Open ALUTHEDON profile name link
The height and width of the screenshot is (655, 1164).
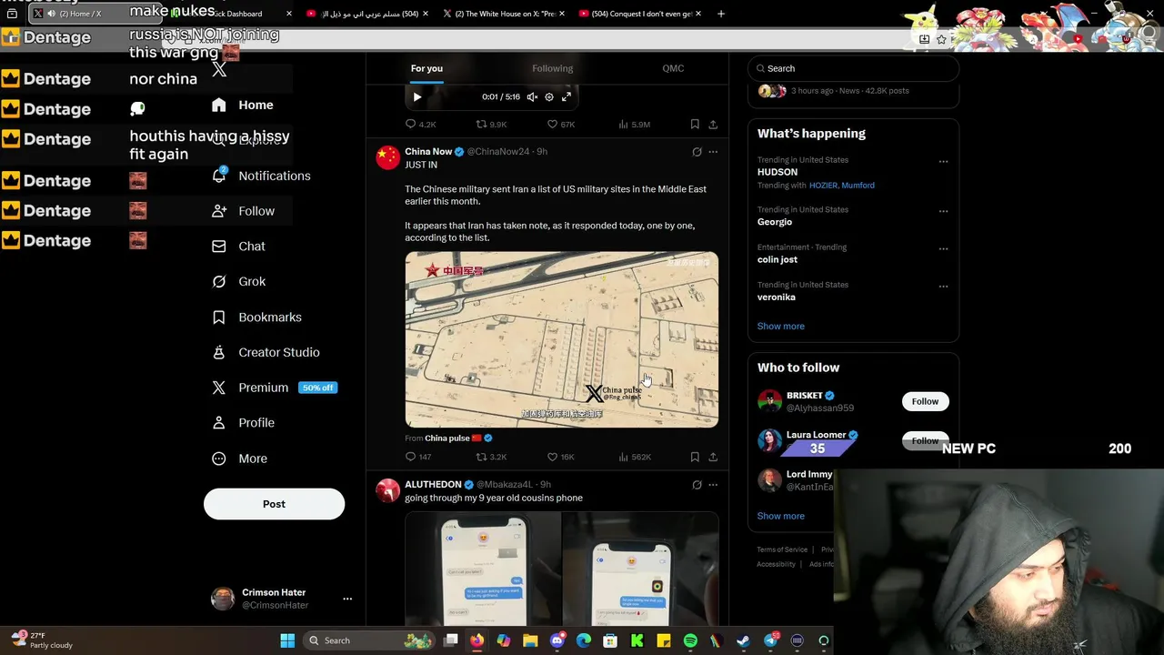[x=433, y=484]
